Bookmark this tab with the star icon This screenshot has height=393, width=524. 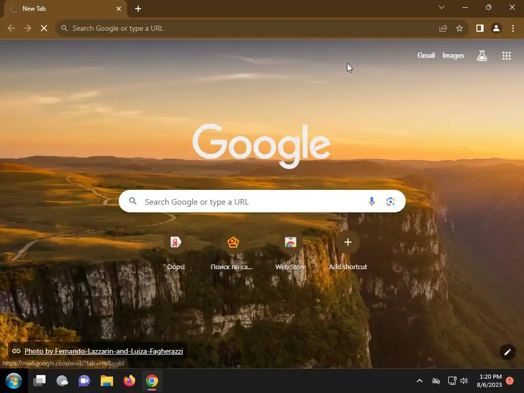click(x=460, y=29)
